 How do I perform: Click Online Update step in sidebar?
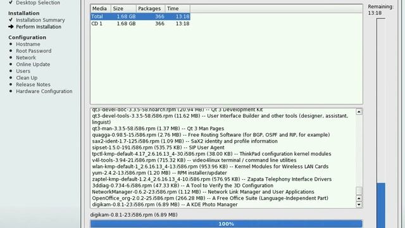tap(33, 65)
